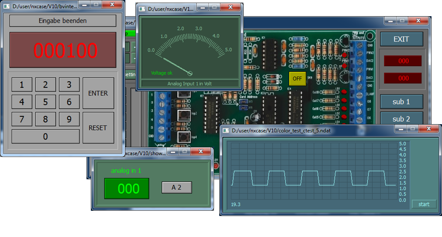Toggle the yellow OFF switch

[297, 79]
